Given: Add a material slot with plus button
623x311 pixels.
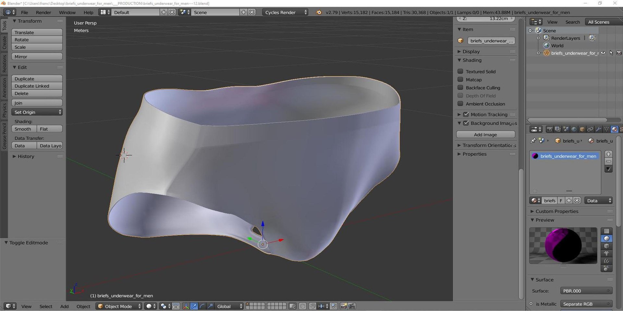Looking at the screenshot, I should click(x=609, y=154).
